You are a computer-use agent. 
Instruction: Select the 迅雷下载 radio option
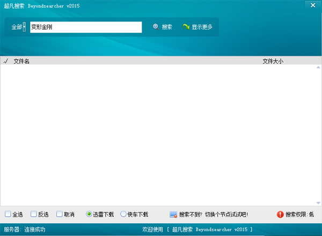pos(89,214)
